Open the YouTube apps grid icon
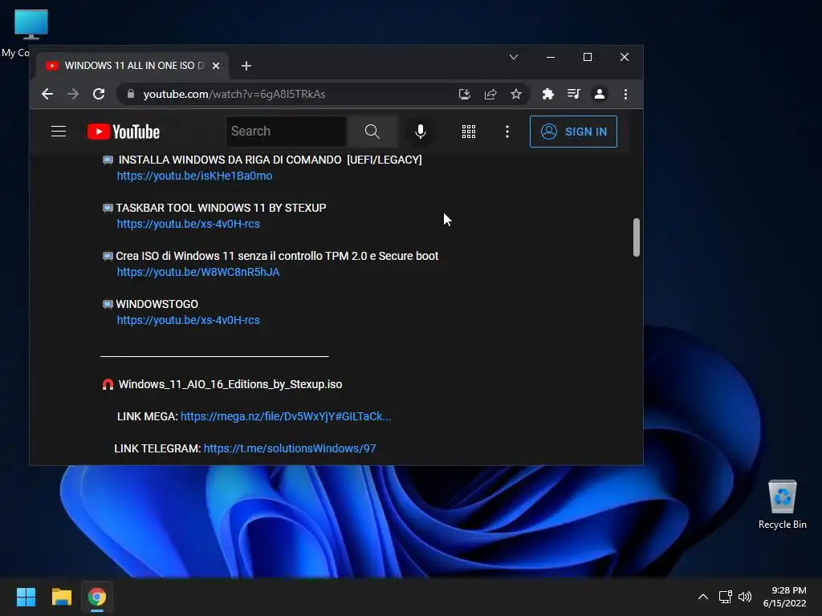The image size is (822, 616). [469, 132]
